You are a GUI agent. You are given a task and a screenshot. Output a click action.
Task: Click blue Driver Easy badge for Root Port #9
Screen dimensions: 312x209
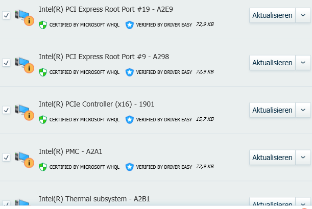[x=130, y=72]
